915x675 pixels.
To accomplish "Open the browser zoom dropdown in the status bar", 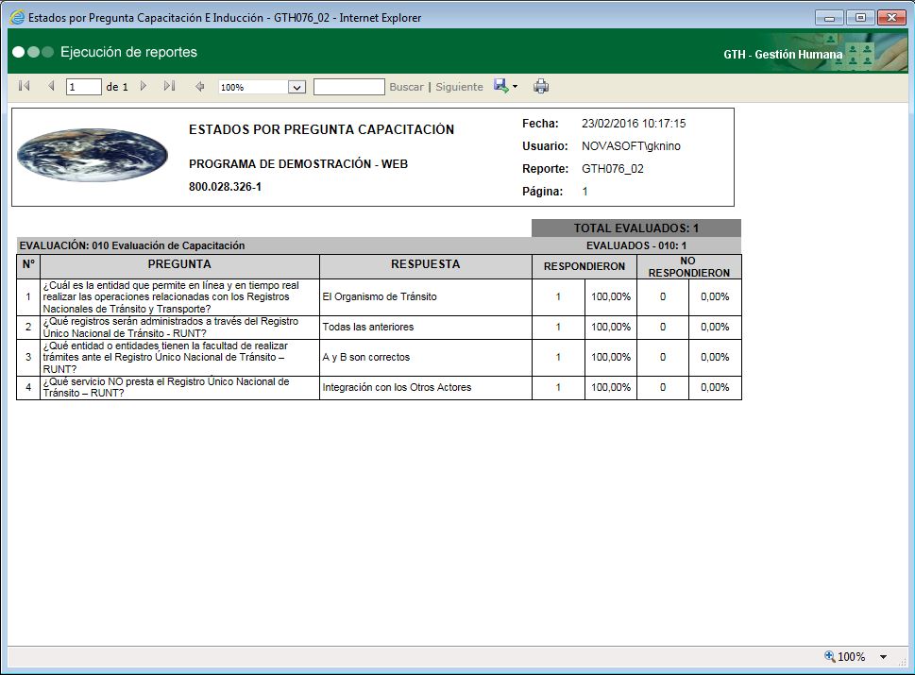I will point(881,656).
